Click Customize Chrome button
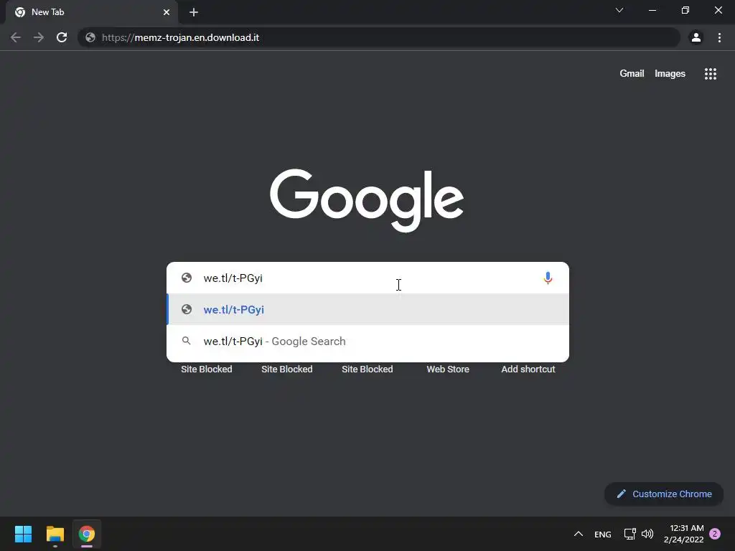The width and height of the screenshot is (735, 551). coord(664,494)
